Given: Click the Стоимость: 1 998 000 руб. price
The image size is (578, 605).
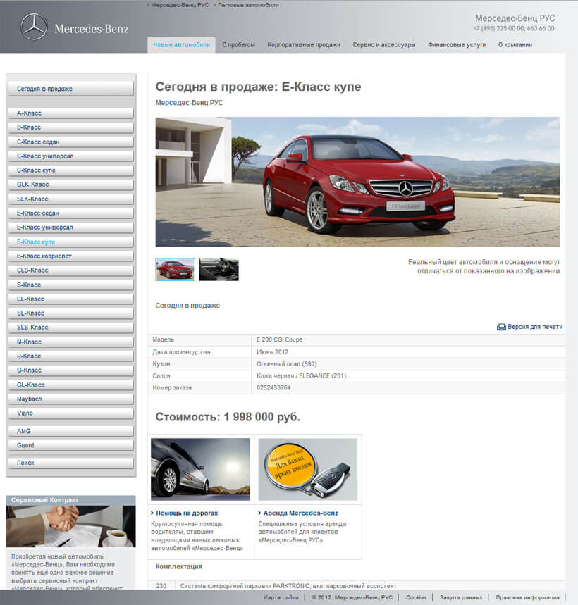Looking at the screenshot, I should (x=228, y=417).
